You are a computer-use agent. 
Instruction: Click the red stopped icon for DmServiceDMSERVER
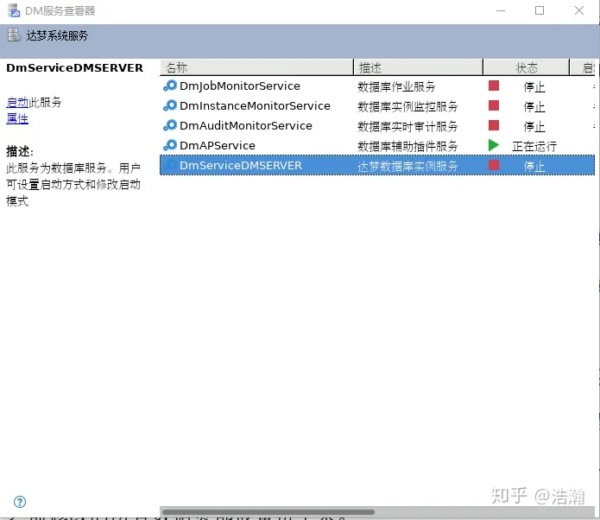[494, 165]
